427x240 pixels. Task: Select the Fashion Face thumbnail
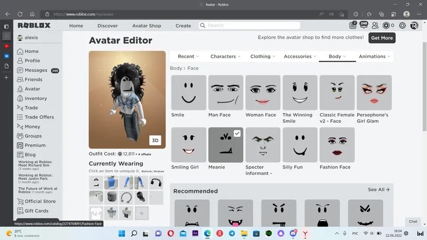pyautogui.click(x=337, y=145)
